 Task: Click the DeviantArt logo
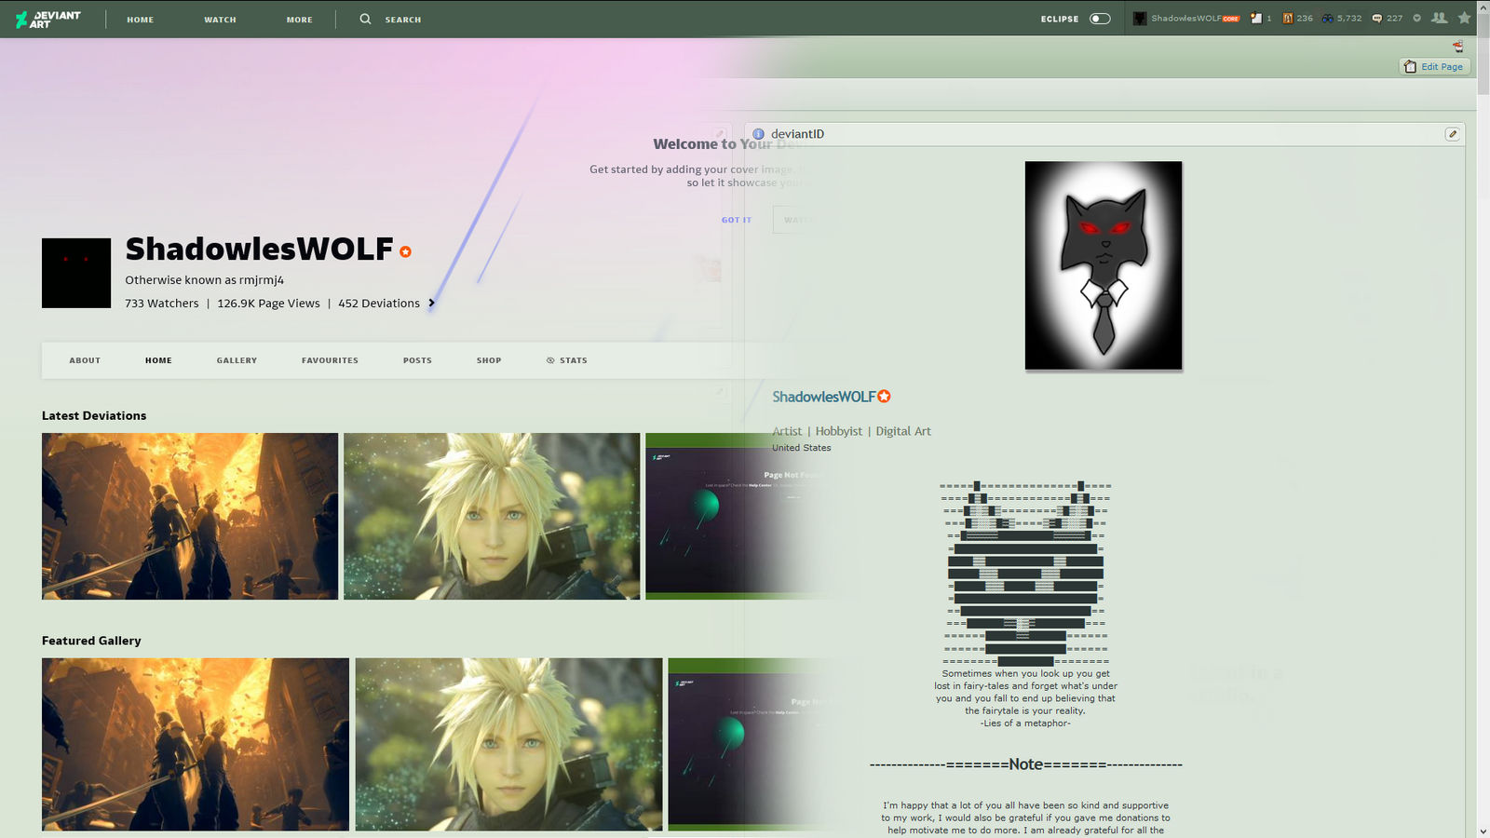click(47, 19)
